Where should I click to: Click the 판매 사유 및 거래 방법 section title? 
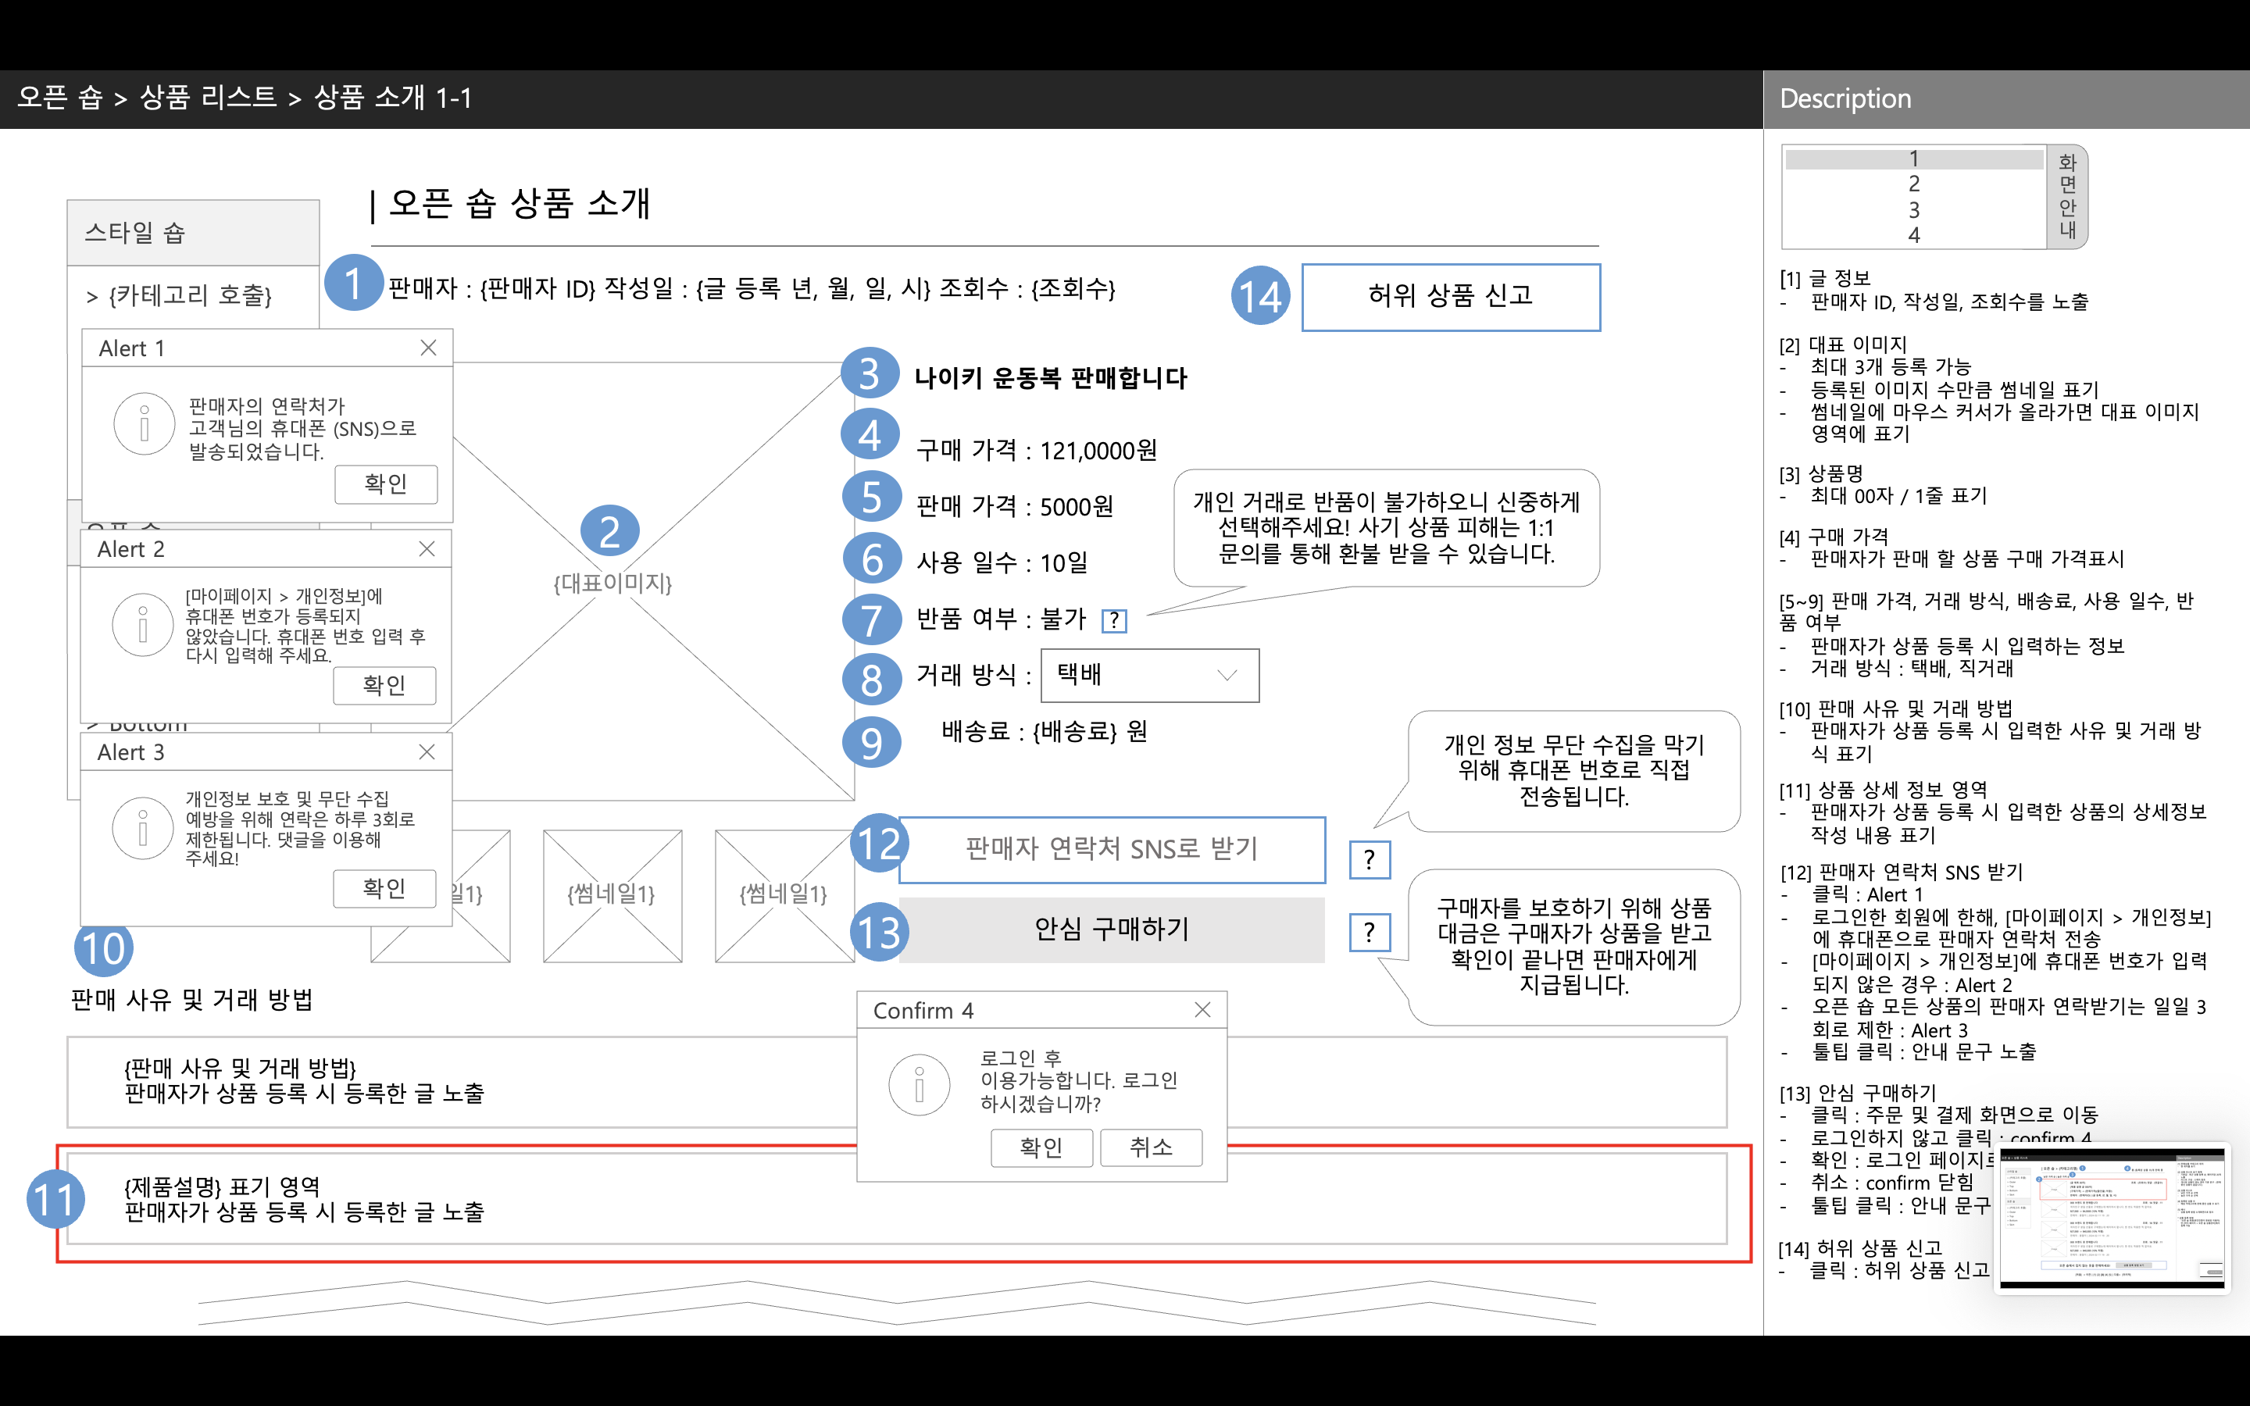pyautogui.click(x=191, y=1000)
